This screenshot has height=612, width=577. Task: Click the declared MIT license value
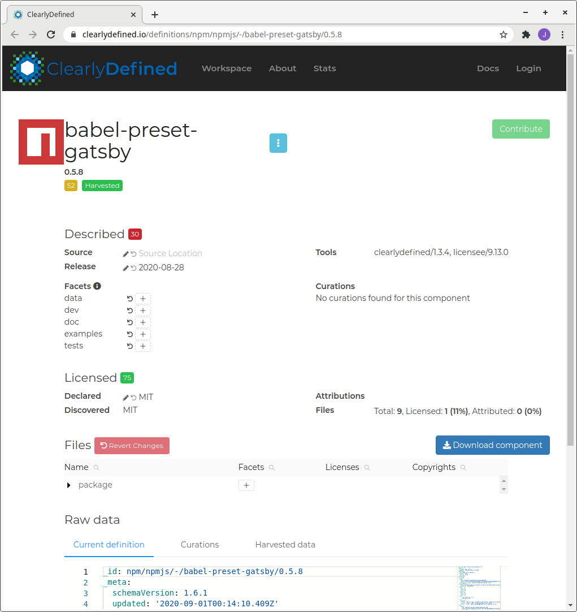point(146,397)
